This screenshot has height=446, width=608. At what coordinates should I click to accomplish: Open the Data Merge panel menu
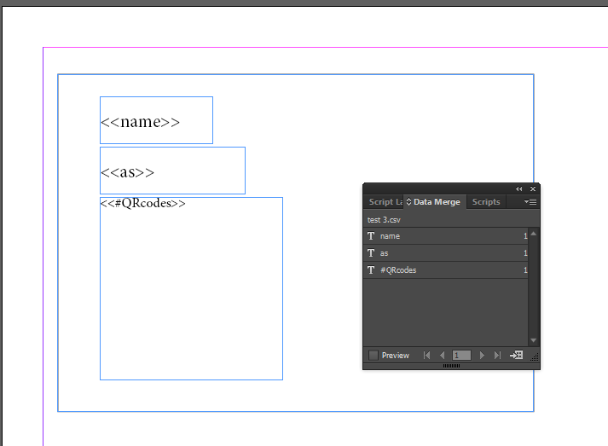[530, 202]
